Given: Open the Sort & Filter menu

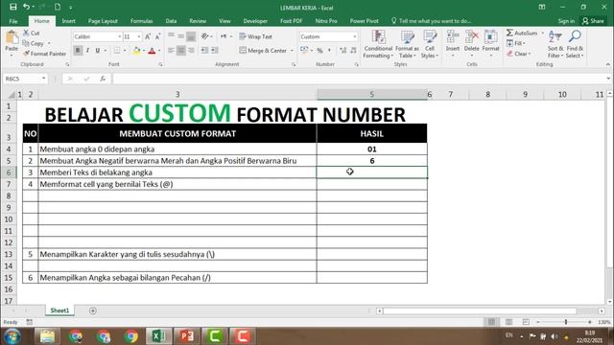Looking at the screenshot, I should [555, 44].
